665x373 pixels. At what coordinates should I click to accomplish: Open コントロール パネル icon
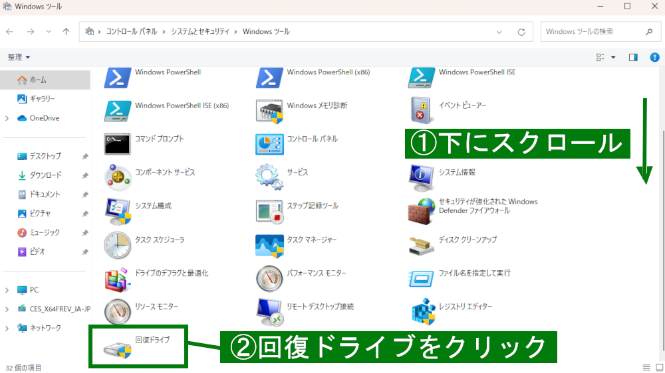[269, 145]
